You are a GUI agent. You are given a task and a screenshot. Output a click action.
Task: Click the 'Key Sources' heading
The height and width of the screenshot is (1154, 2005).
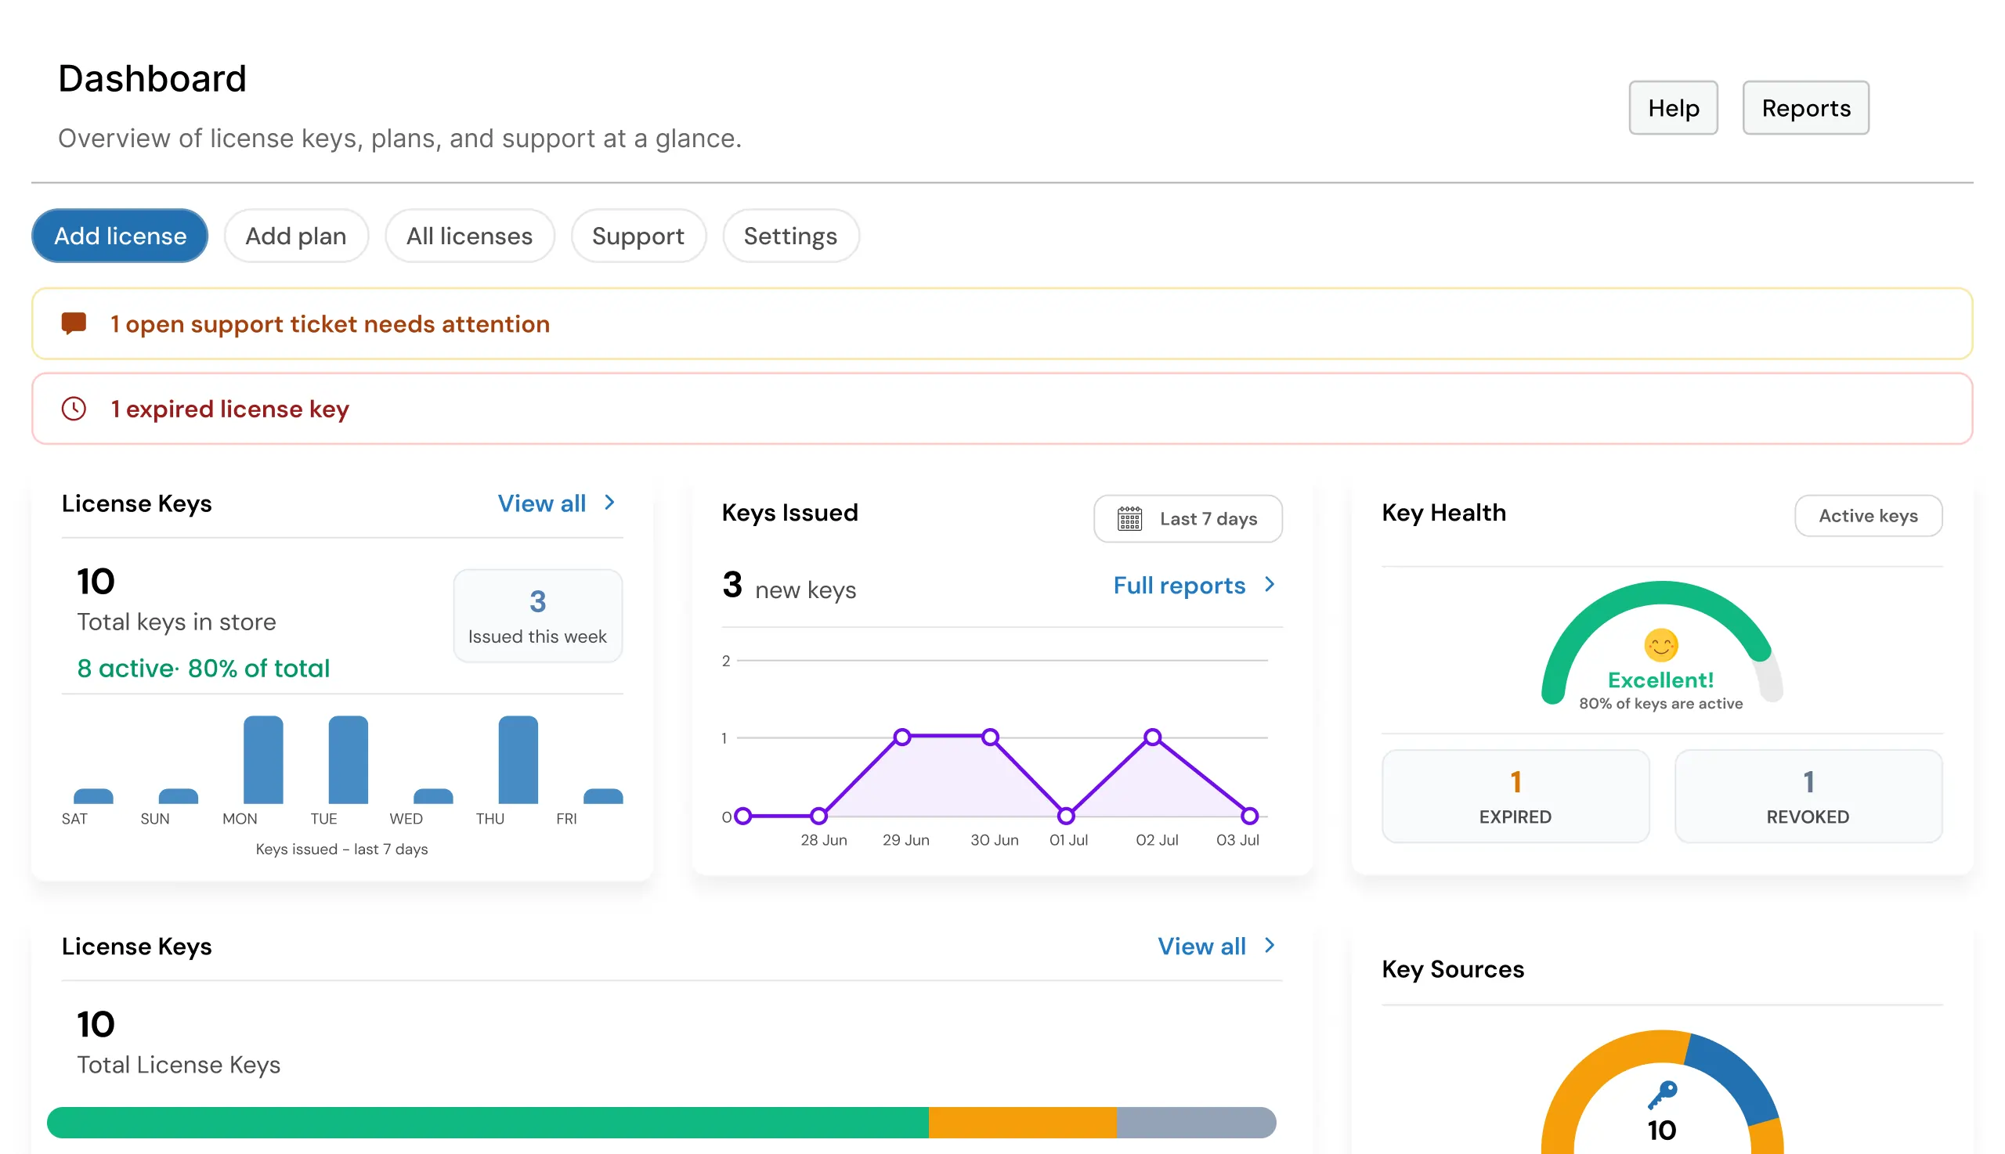coord(1452,968)
